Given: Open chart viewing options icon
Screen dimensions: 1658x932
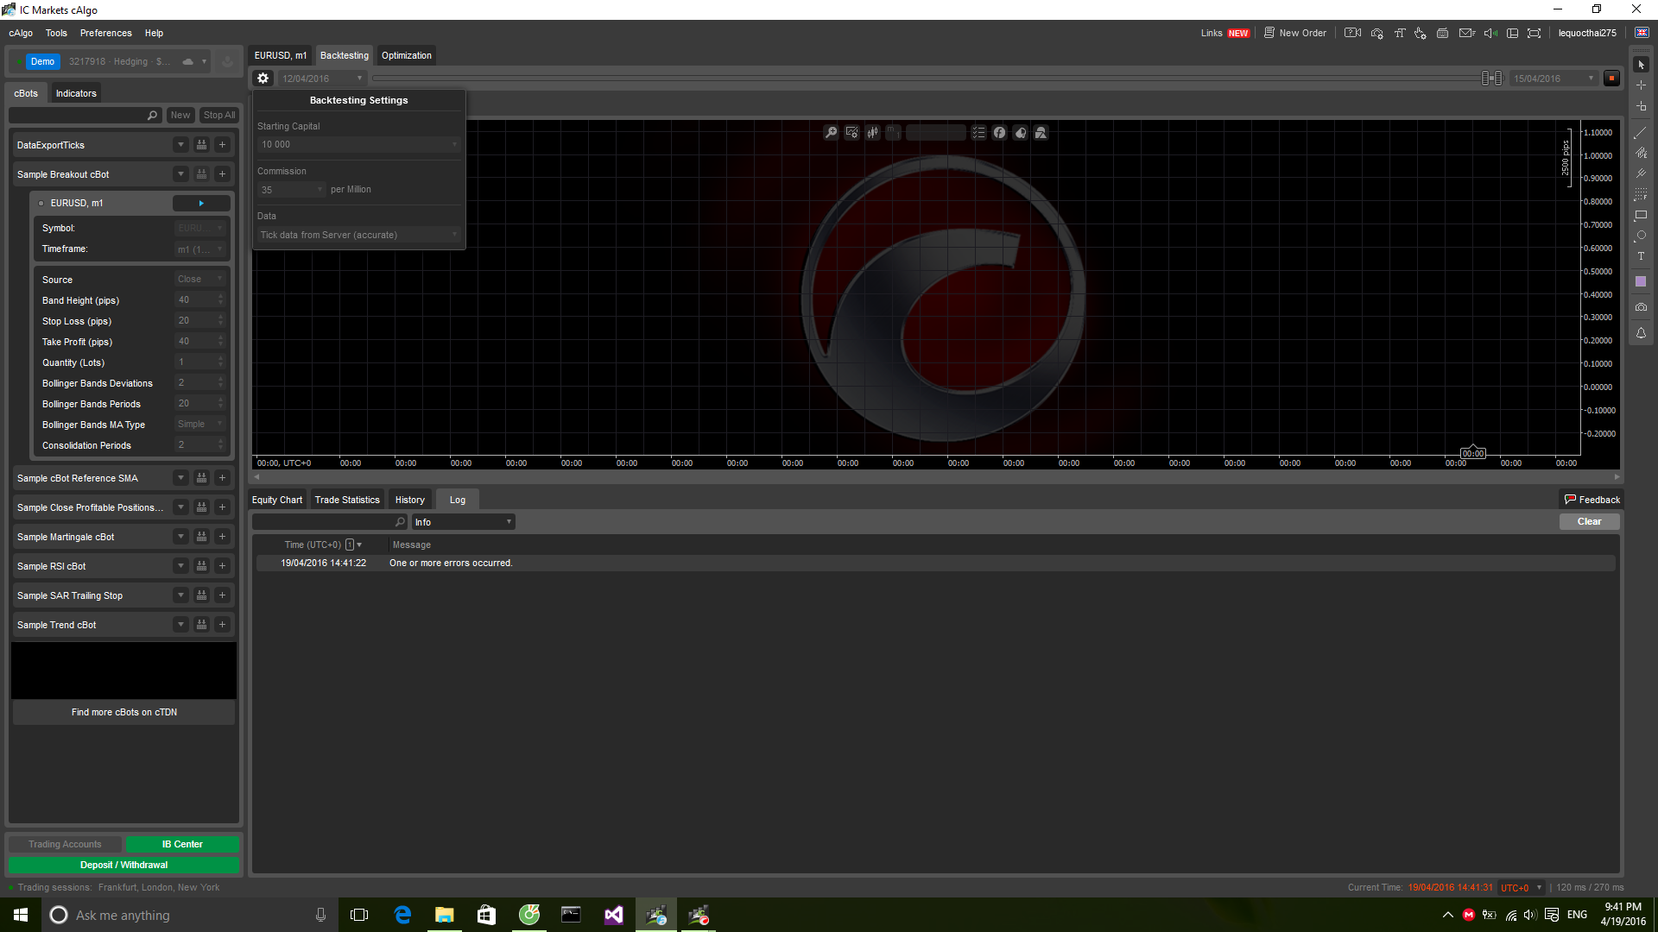Looking at the screenshot, I should click(852, 133).
